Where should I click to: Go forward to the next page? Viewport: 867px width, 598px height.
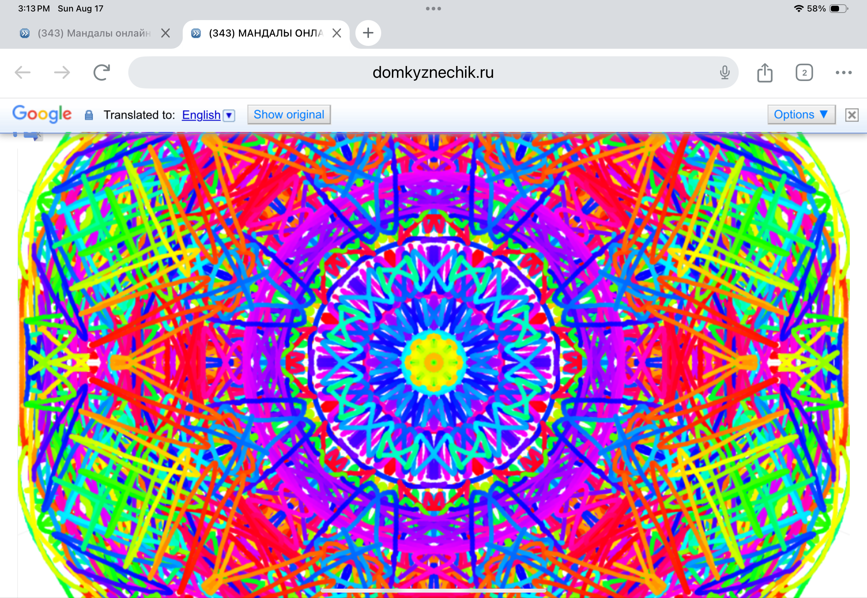(62, 72)
